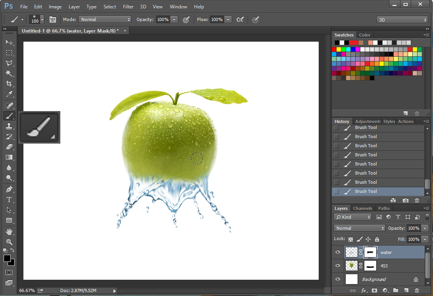Open the Layer menu
The image size is (433, 296).
tap(74, 7)
